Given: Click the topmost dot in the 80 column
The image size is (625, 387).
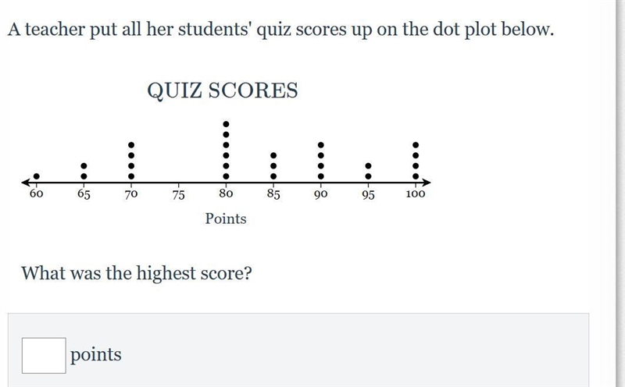Looking at the screenshot, I should tap(226, 124).
